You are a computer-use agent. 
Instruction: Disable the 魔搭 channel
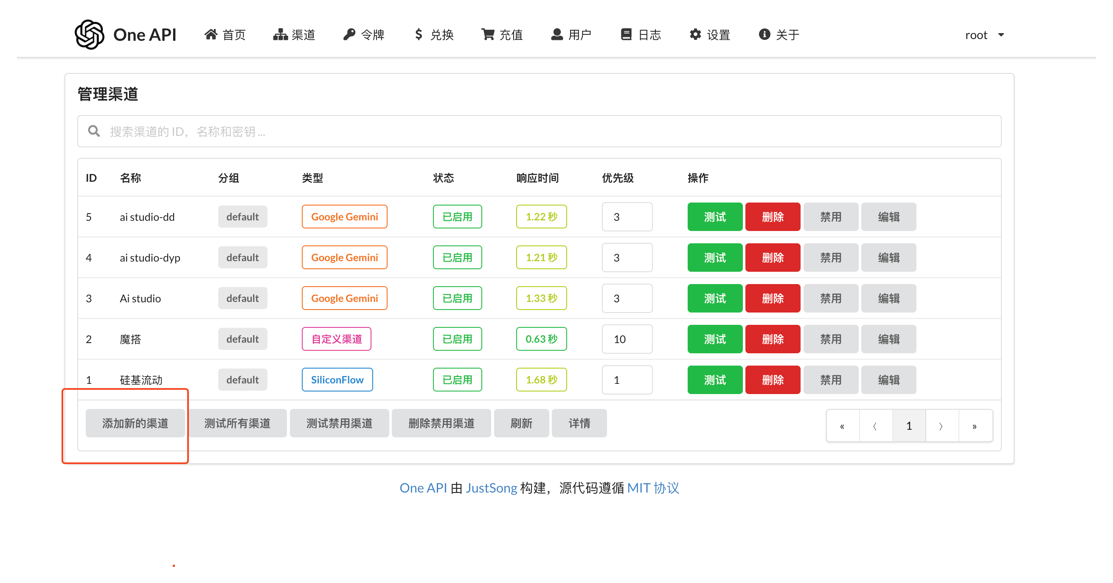pos(830,339)
